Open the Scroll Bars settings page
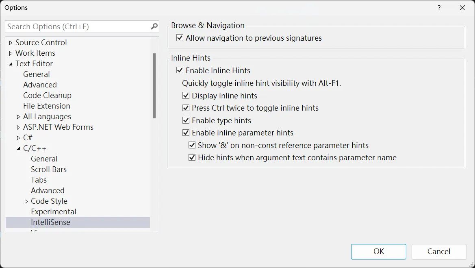Viewport: 475px width, 268px height. click(x=49, y=170)
